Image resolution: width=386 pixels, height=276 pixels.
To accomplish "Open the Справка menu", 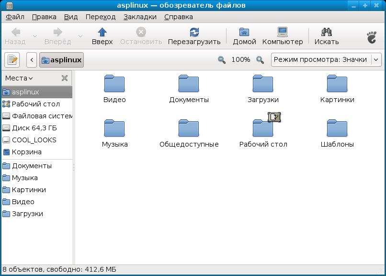I will point(179,17).
